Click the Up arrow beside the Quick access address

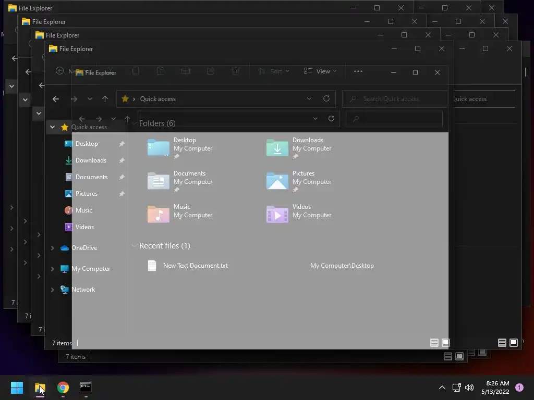[x=105, y=99]
